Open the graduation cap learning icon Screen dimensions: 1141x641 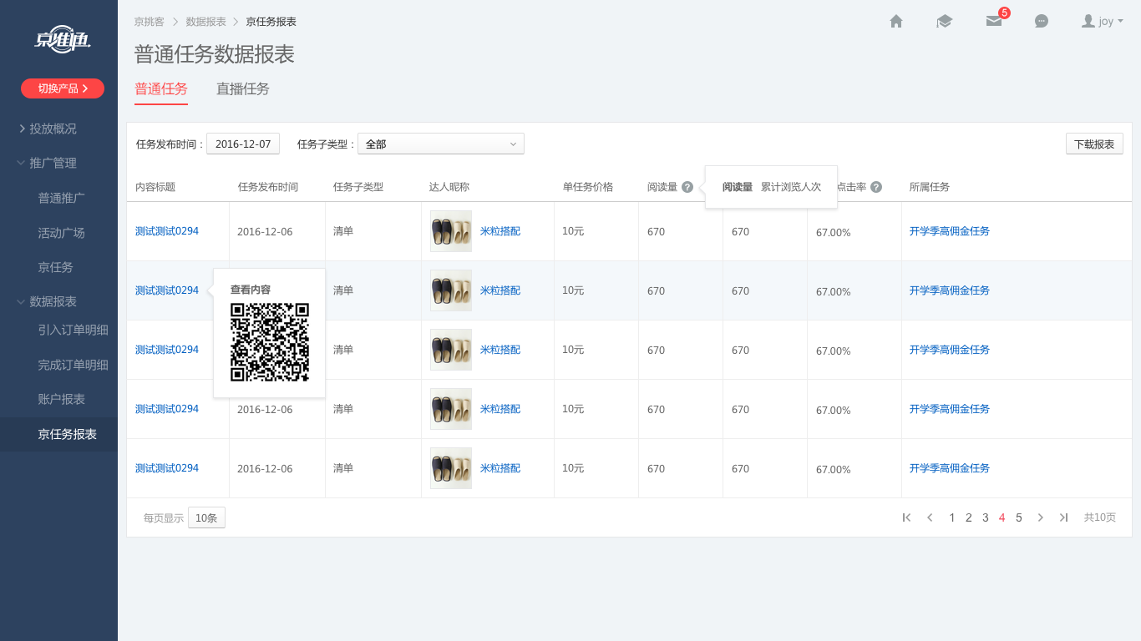click(945, 22)
